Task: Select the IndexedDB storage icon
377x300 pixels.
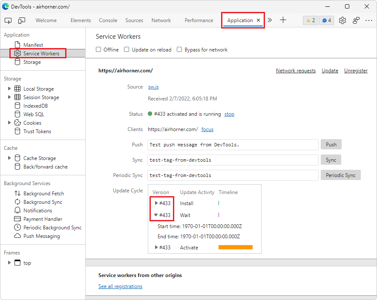Action: (x=17, y=106)
